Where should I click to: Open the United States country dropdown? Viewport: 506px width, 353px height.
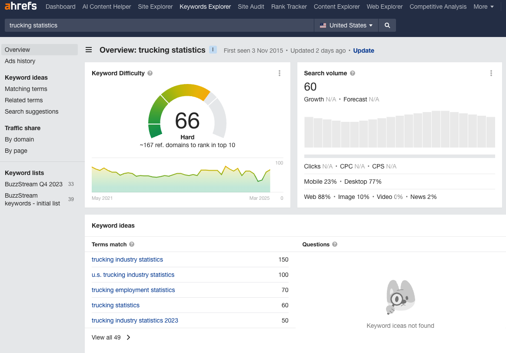point(346,25)
